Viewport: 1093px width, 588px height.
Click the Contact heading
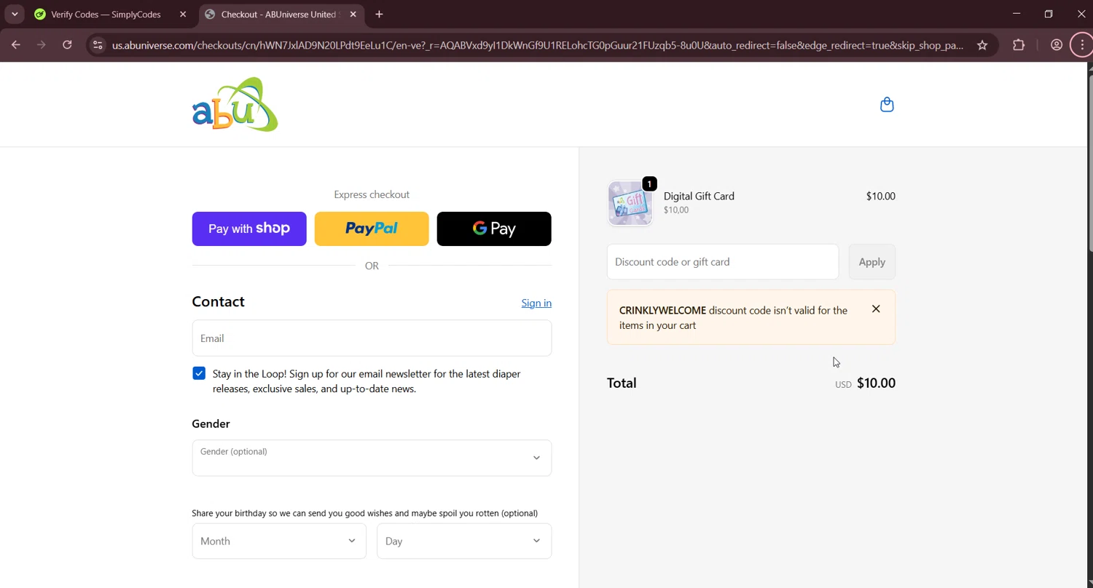[218, 301]
